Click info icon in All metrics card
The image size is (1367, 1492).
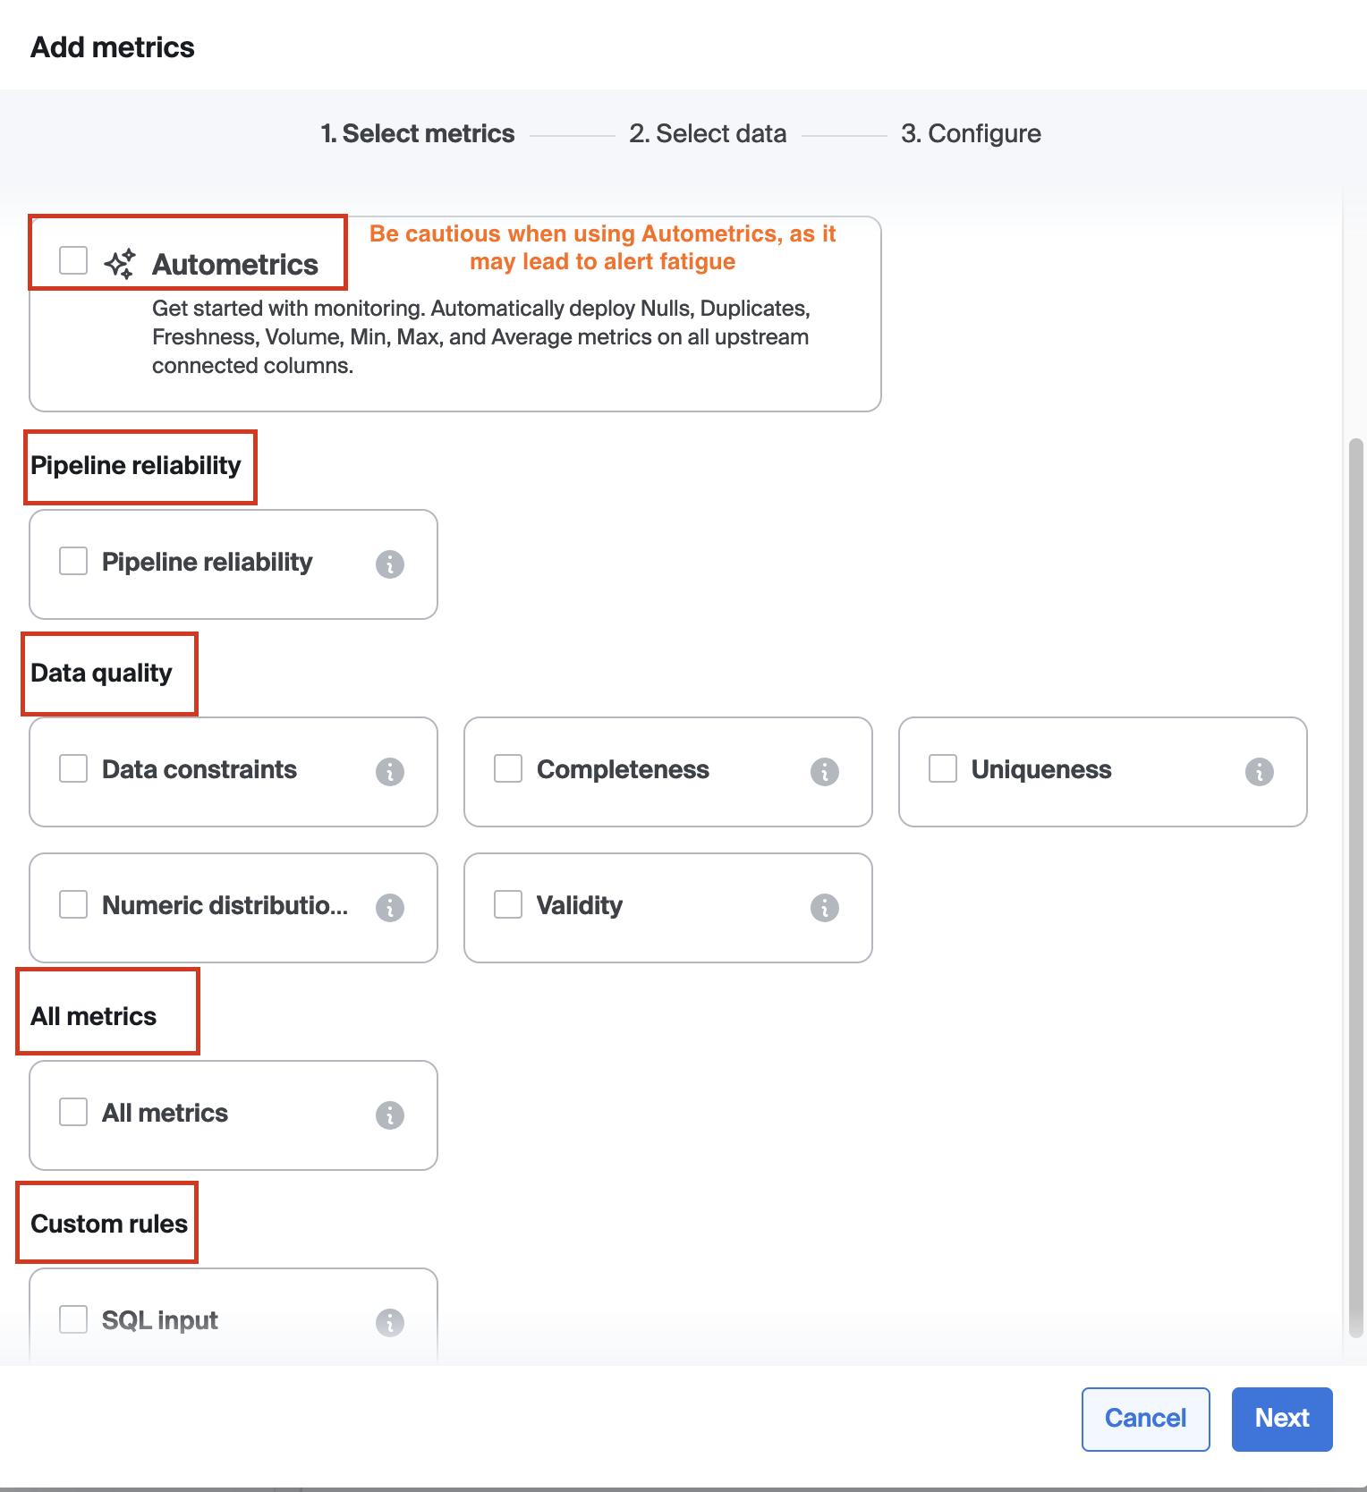point(390,1115)
